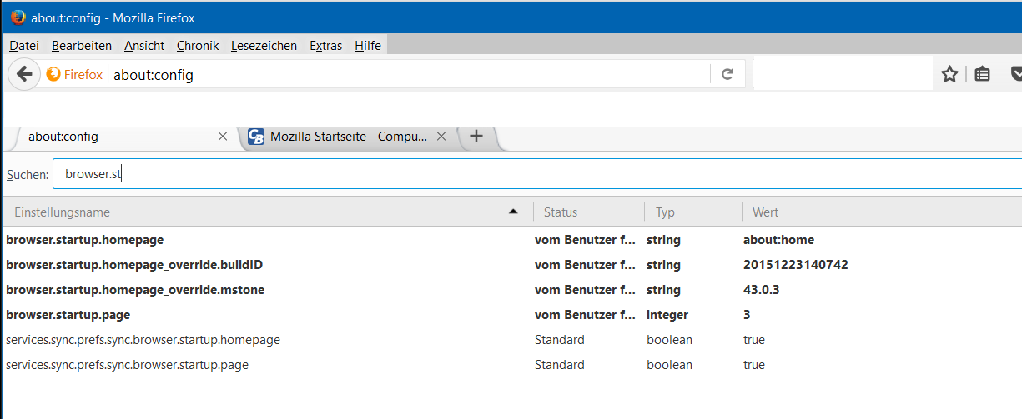Switch to the about:config tab
The width and height of the screenshot is (1022, 419).
click(x=123, y=137)
